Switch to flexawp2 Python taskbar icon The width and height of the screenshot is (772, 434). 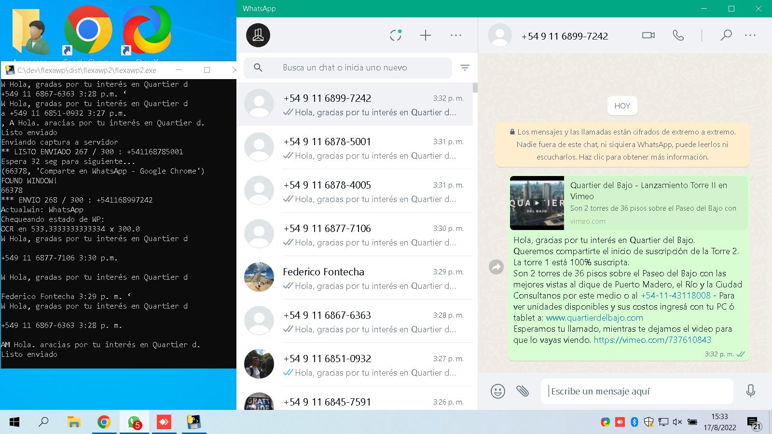(x=193, y=422)
